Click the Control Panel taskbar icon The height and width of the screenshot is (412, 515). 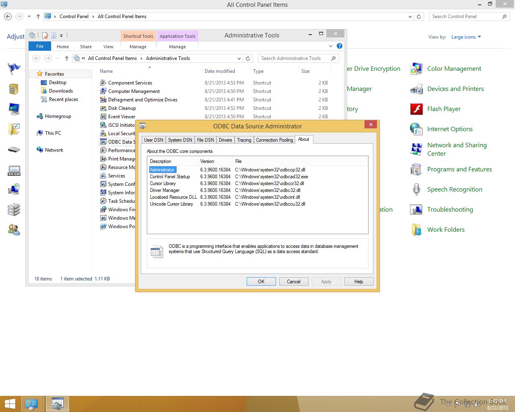31,404
